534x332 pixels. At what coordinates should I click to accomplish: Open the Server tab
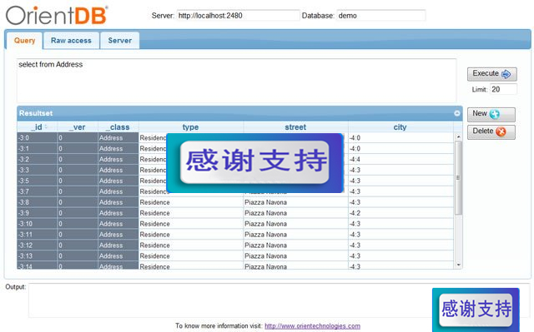pos(119,41)
